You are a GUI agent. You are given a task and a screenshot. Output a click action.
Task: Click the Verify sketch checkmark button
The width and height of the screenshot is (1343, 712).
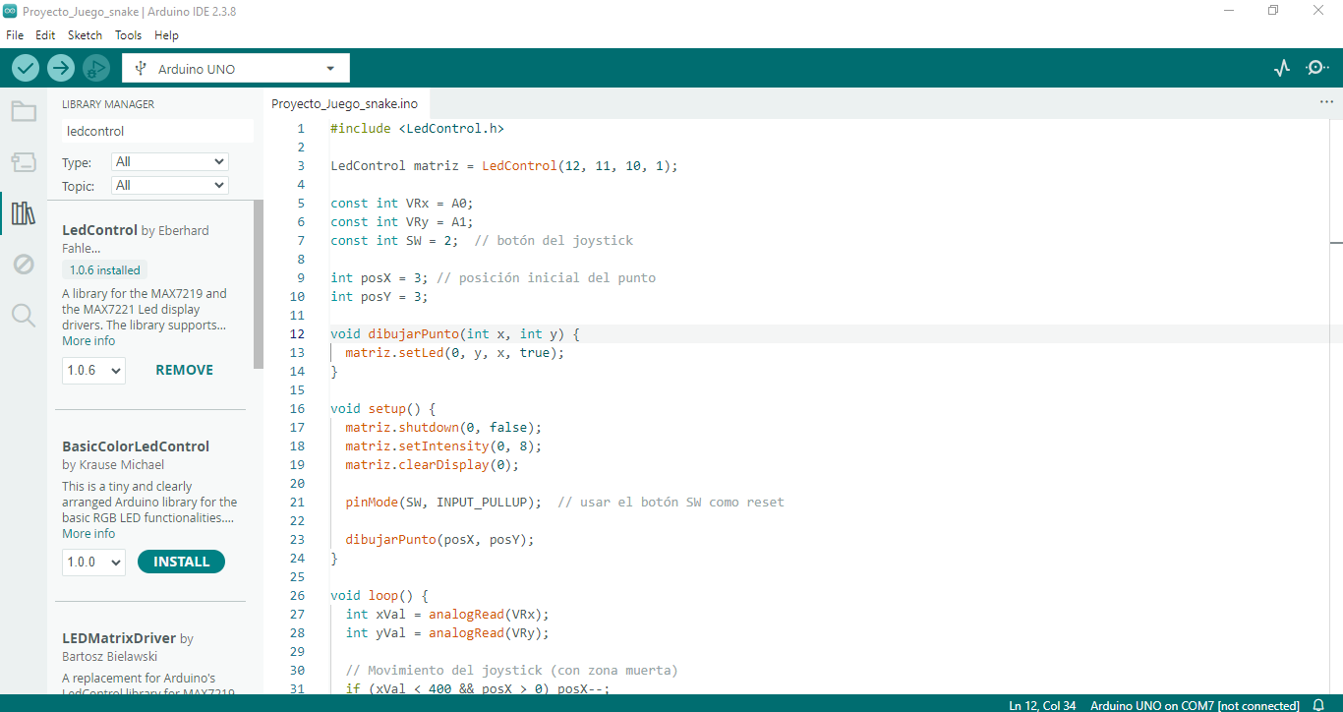(x=26, y=68)
